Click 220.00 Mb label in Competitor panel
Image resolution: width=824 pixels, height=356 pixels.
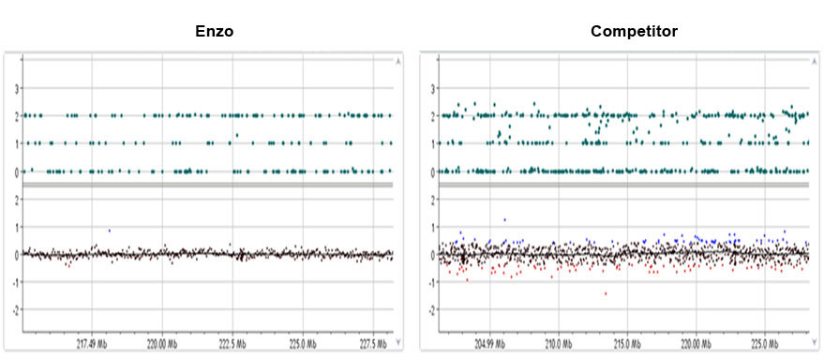[697, 345]
